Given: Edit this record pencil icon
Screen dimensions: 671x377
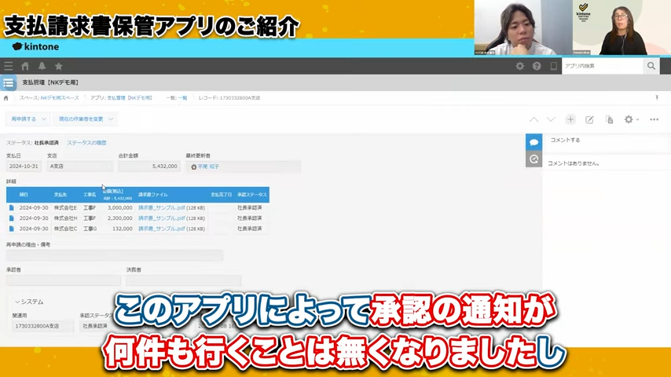Looking at the screenshot, I should point(589,120).
